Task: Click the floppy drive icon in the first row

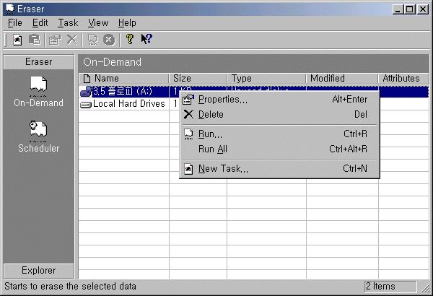Action: [x=86, y=92]
